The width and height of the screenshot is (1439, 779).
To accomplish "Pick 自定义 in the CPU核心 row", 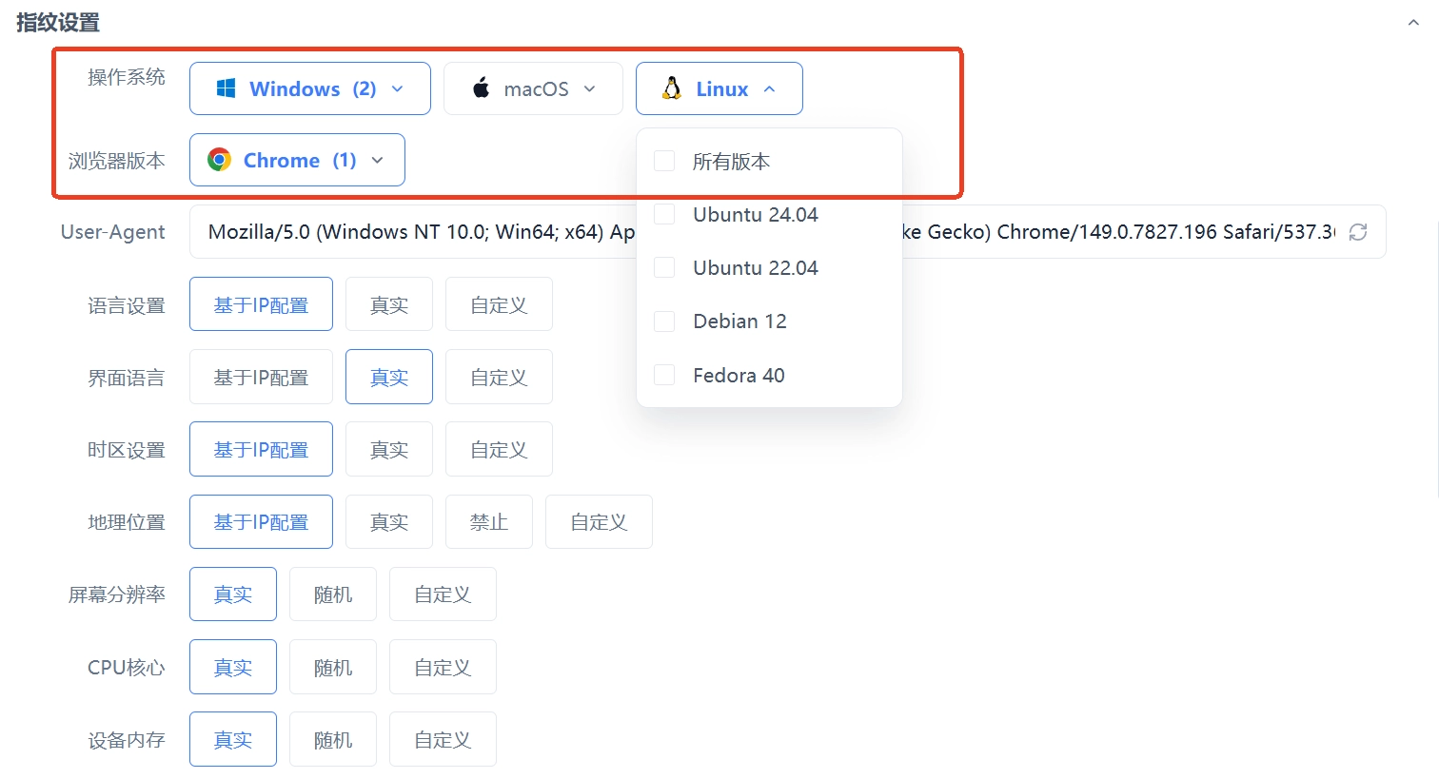I will point(443,667).
